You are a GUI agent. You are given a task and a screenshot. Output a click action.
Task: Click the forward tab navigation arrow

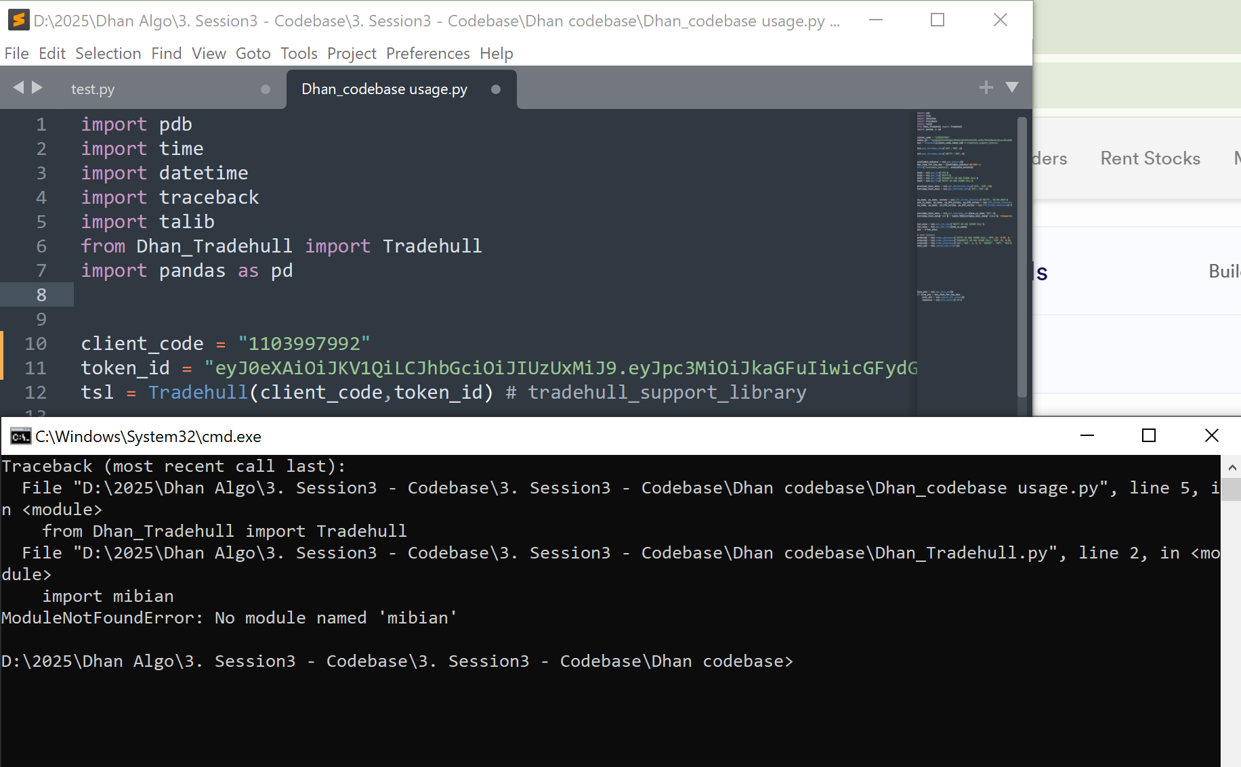click(x=37, y=87)
